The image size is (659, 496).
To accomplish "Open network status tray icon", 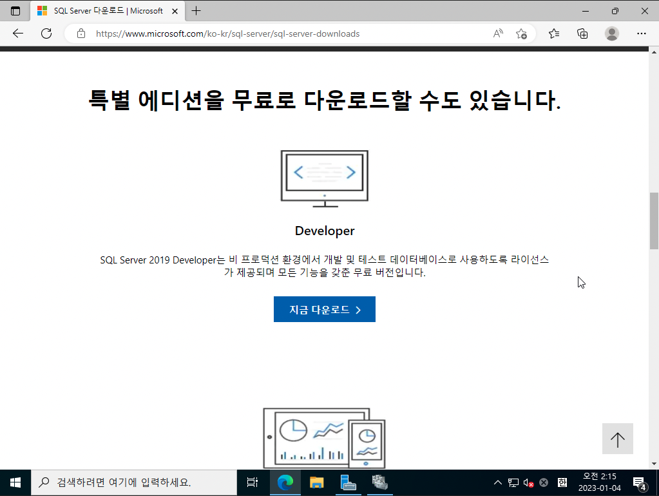I will click(513, 482).
